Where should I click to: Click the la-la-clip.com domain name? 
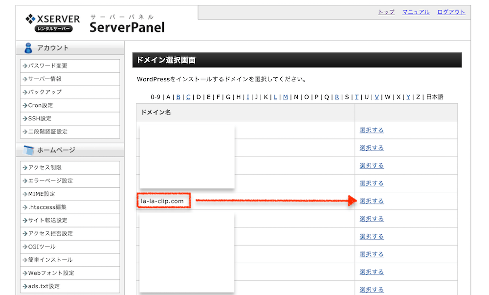coord(162,201)
